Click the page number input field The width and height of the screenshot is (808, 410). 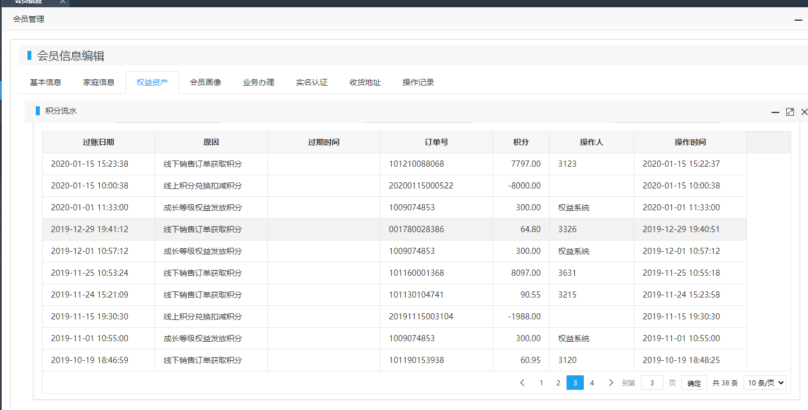(x=652, y=383)
